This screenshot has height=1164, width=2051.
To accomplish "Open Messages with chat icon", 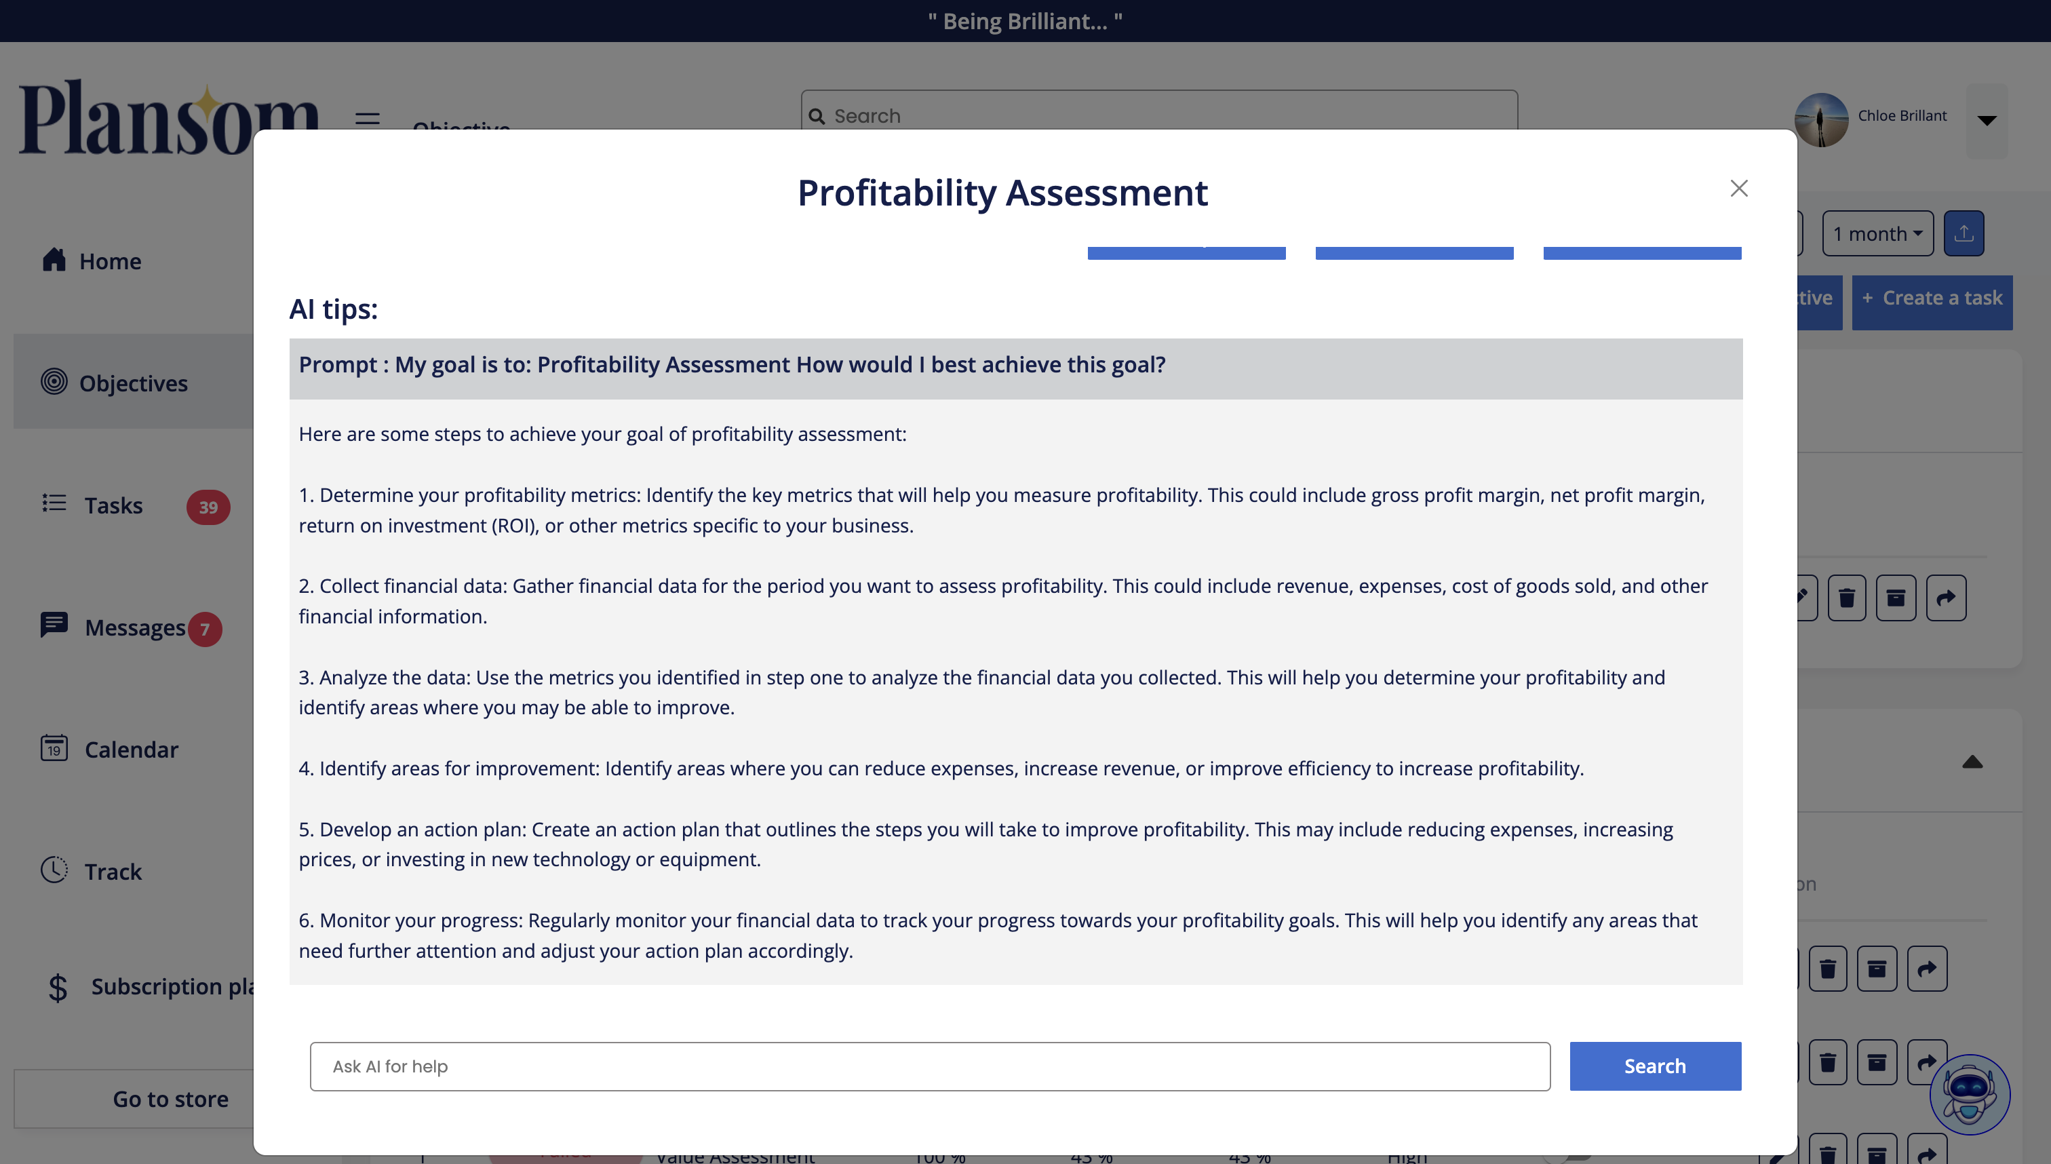I will (x=54, y=625).
